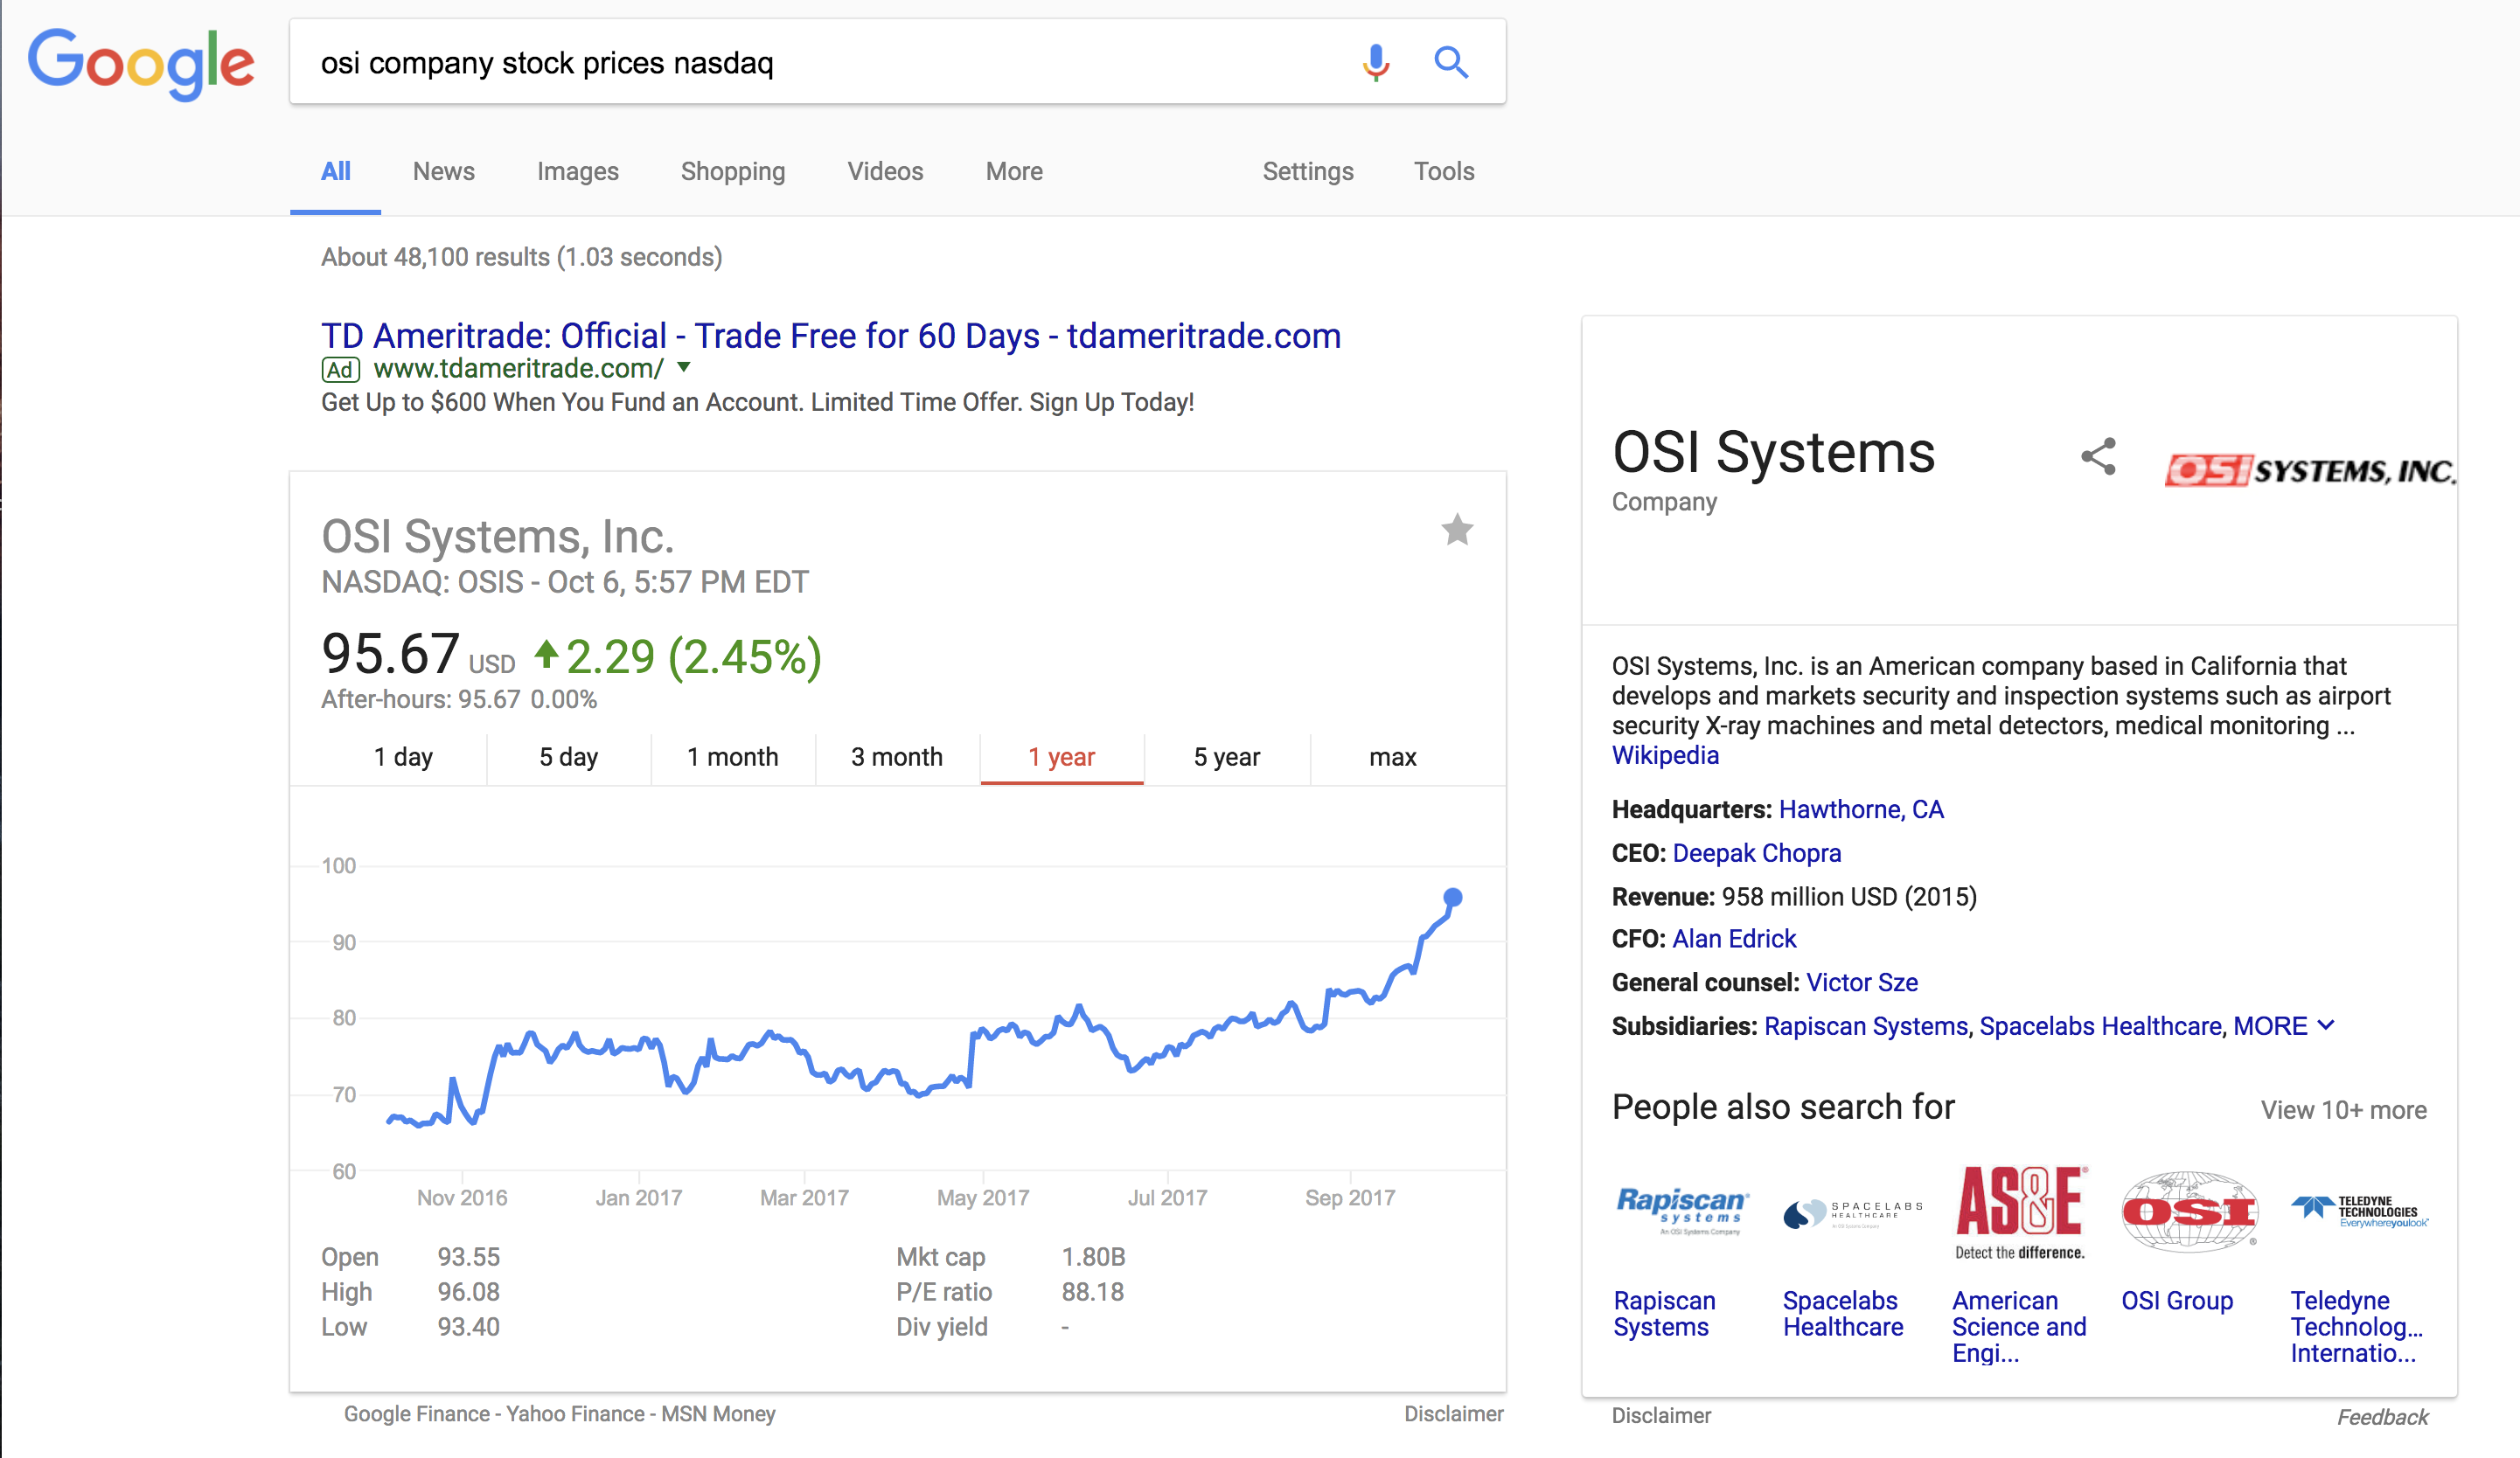Viewport: 2520px width, 1458px height.
Task: Click the www.tdameritrade.com/ ad URL
Action: coord(518,368)
